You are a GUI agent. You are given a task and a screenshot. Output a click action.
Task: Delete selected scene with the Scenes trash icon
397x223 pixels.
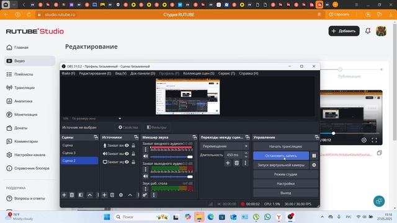pos(72,195)
